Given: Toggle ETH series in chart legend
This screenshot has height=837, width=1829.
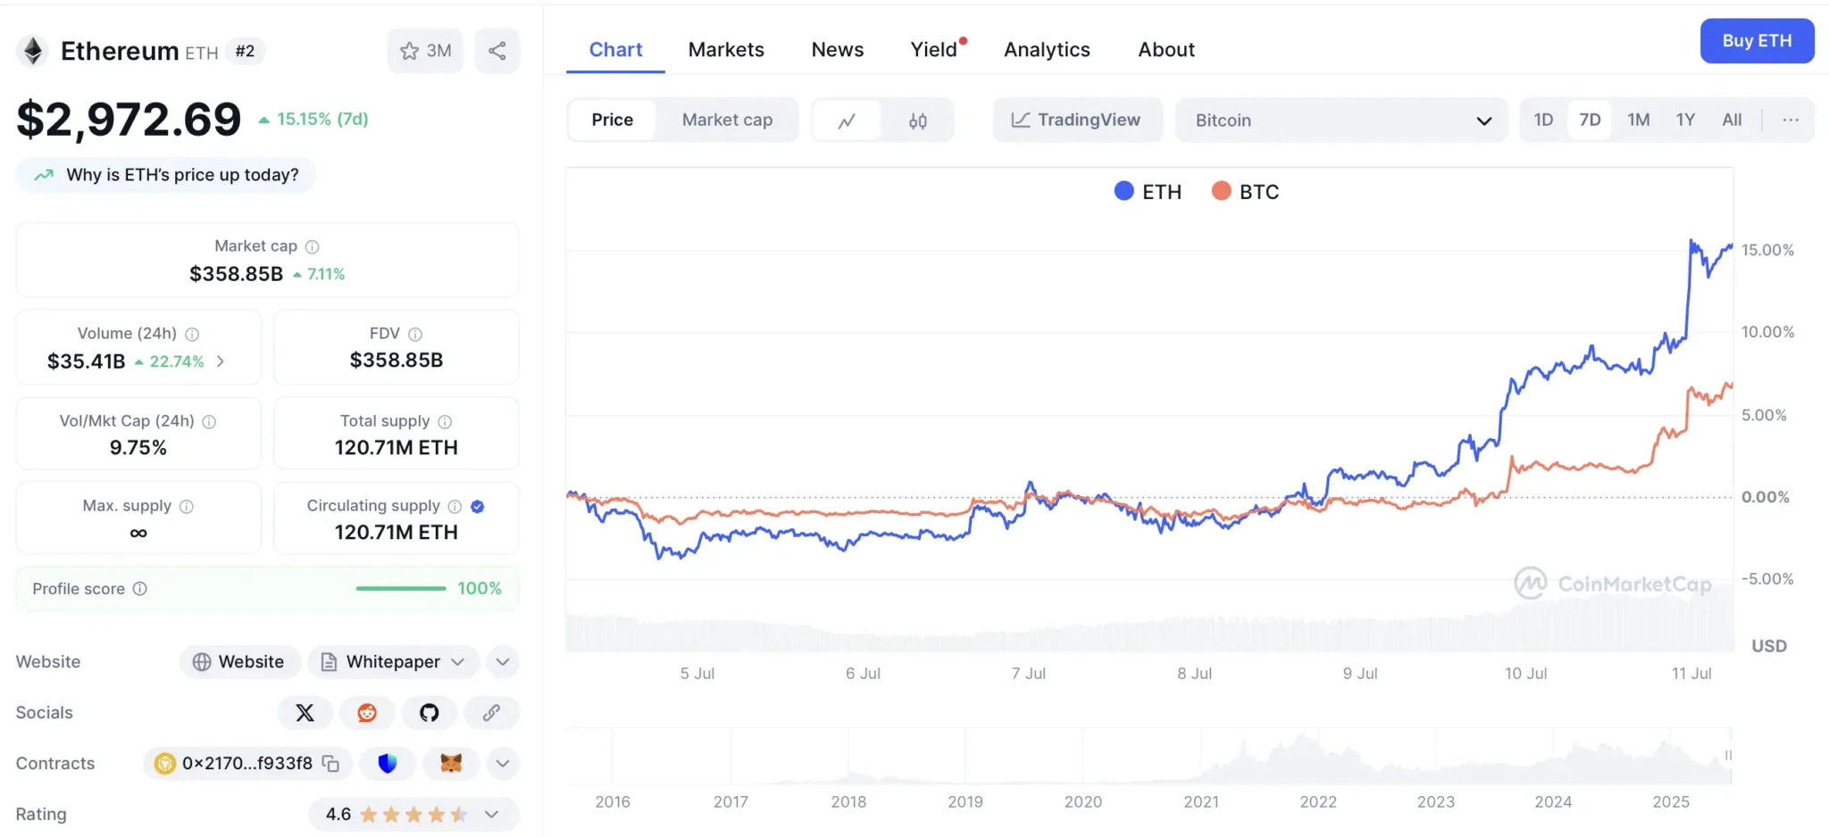Looking at the screenshot, I should point(1148,192).
